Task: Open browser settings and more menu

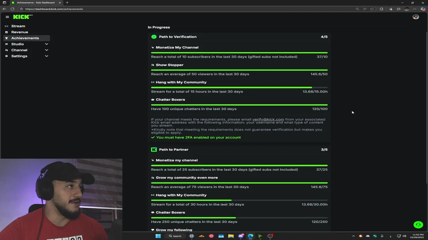Action: (x=415, y=9)
